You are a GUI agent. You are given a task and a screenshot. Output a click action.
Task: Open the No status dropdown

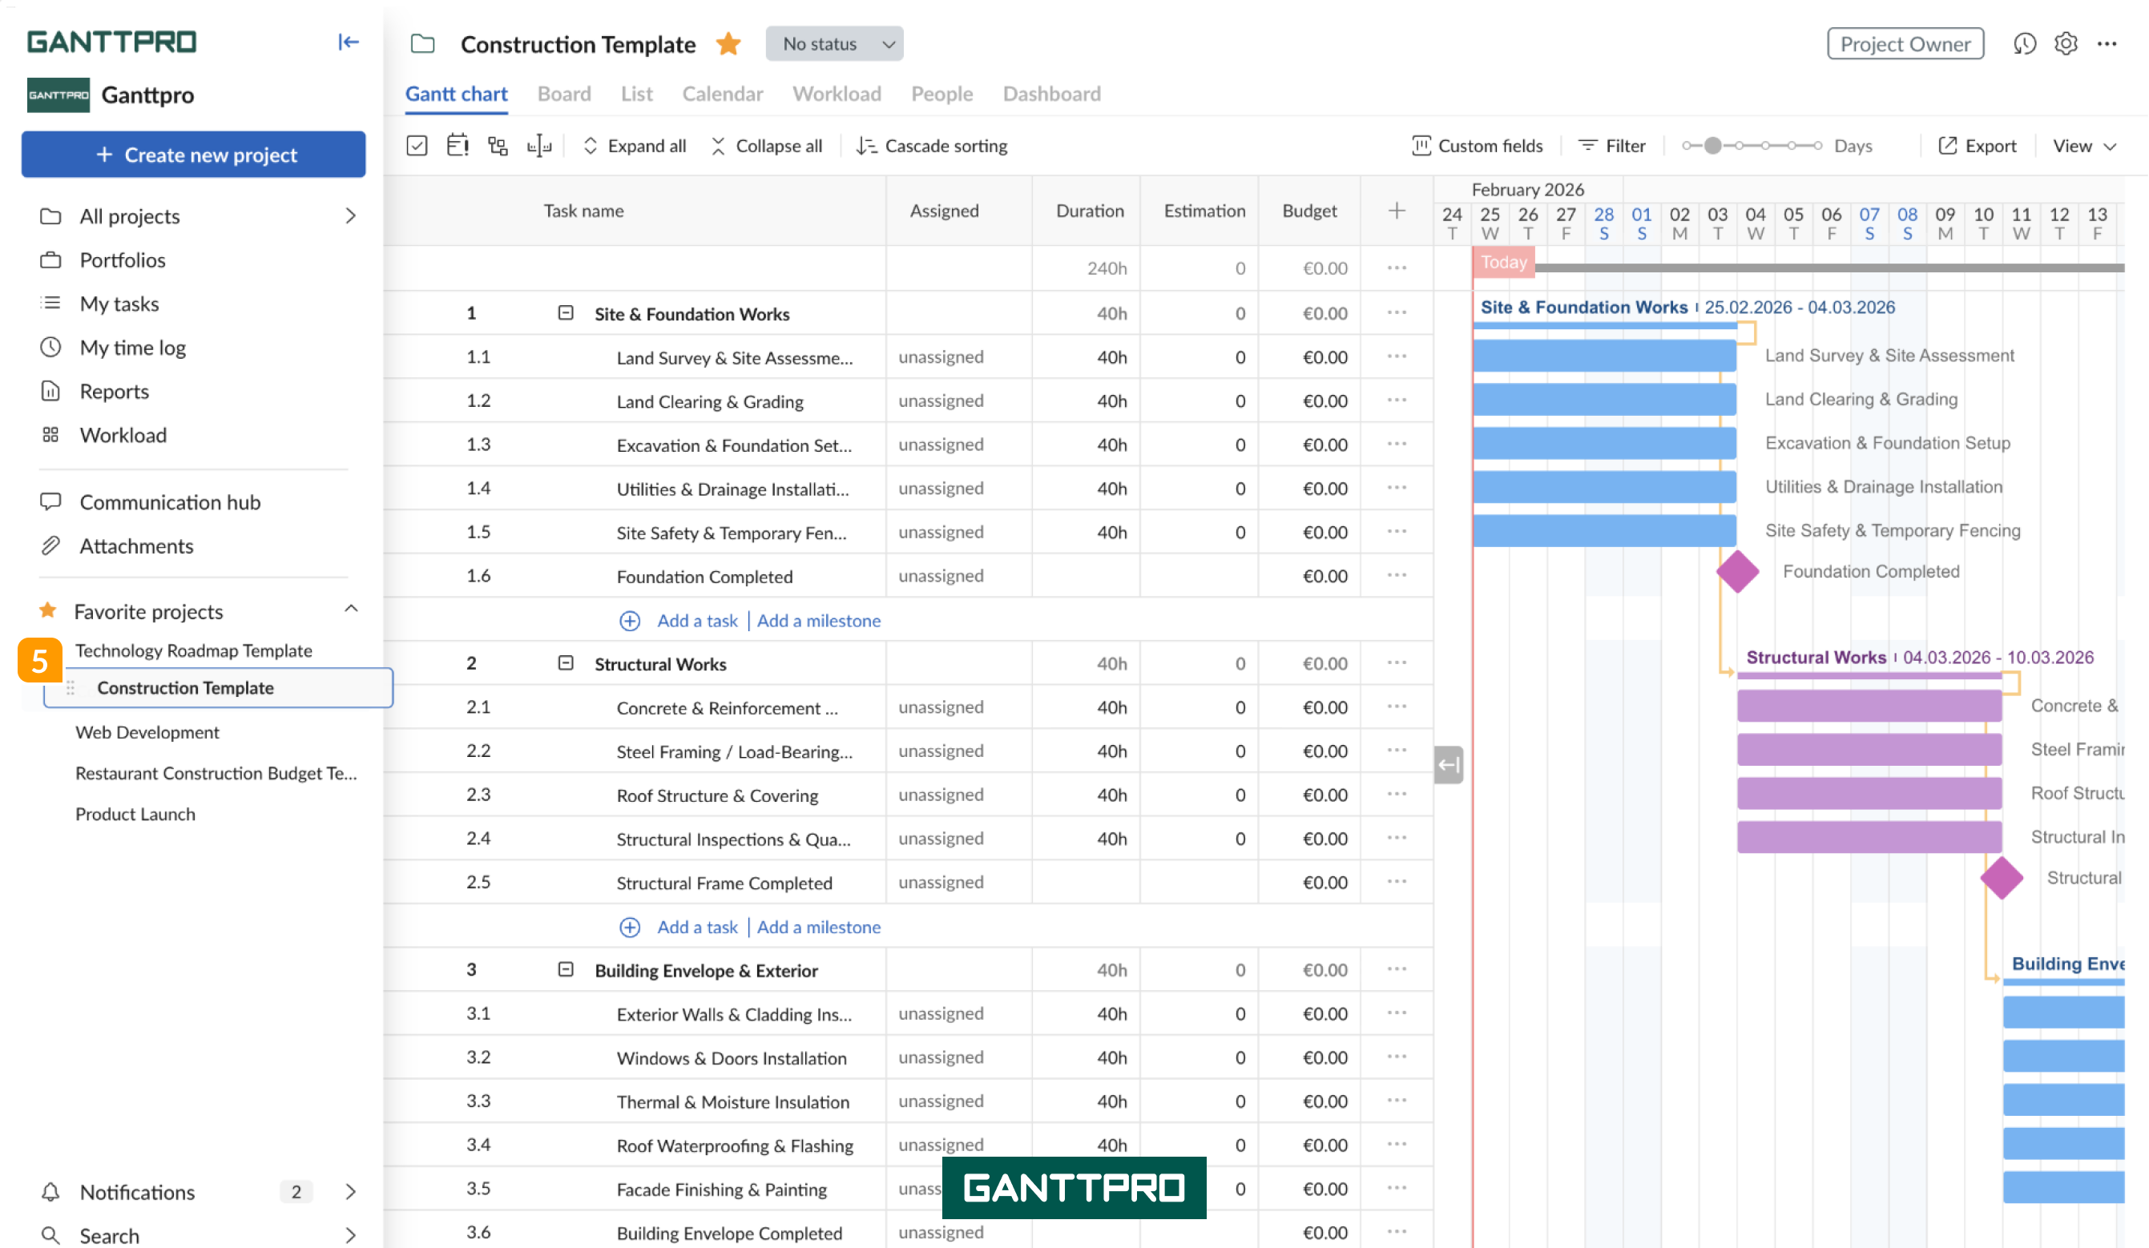pyautogui.click(x=834, y=43)
